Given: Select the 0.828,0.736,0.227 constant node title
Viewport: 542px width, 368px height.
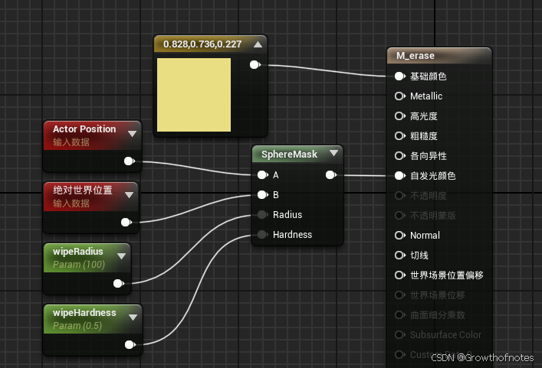Looking at the screenshot, I should [x=202, y=44].
